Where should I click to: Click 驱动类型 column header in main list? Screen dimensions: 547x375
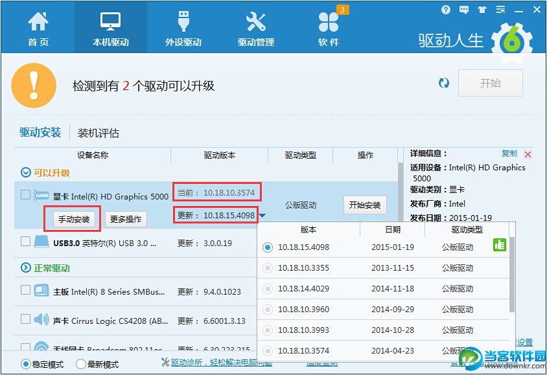(300, 155)
